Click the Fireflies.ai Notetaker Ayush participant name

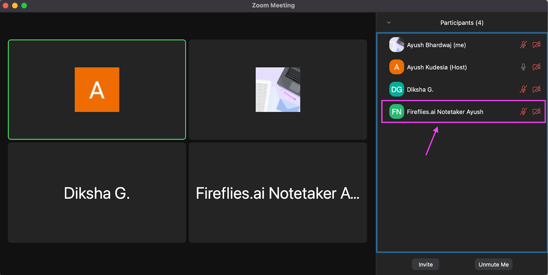pyautogui.click(x=445, y=112)
